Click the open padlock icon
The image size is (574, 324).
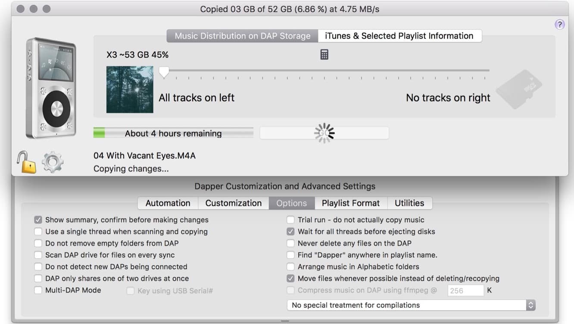pyautogui.click(x=26, y=162)
